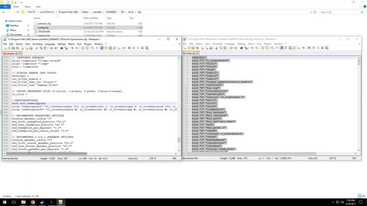Toggle Synchronize Horizontal Scrolling in autoexec.cfg toolbar
The height and width of the screenshot is (206, 367).
click(x=87, y=48)
